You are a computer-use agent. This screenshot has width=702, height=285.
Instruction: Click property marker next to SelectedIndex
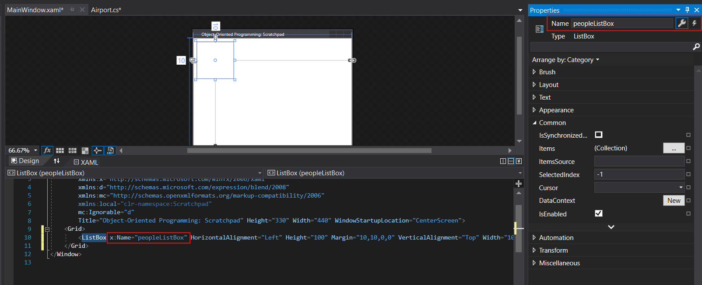[x=688, y=174]
